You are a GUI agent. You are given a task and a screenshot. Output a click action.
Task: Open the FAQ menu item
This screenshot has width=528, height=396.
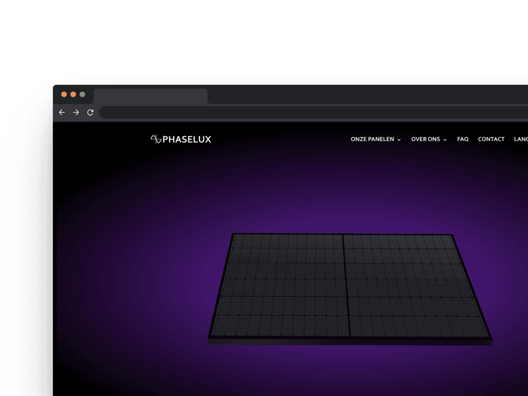[462, 139]
